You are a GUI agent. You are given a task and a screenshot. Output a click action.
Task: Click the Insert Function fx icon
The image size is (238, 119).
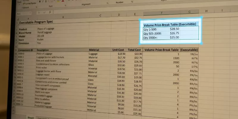[x=50, y=12]
